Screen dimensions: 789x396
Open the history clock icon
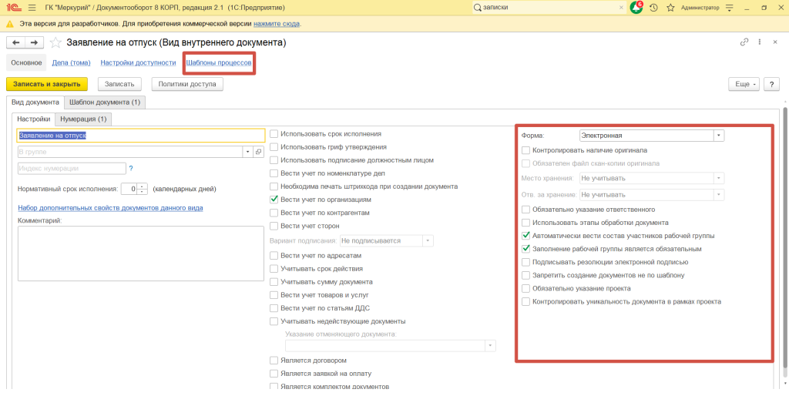(653, 8)
